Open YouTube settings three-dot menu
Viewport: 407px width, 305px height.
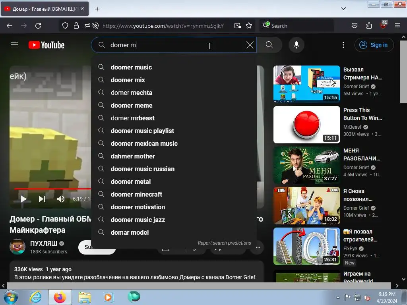click(x=343, y=45)
